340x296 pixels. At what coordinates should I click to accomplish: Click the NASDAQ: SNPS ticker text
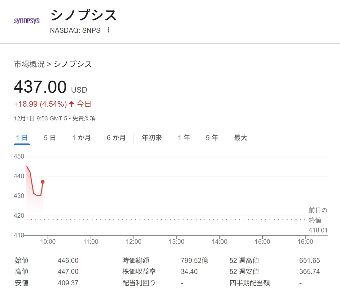(x=75, y=30)
